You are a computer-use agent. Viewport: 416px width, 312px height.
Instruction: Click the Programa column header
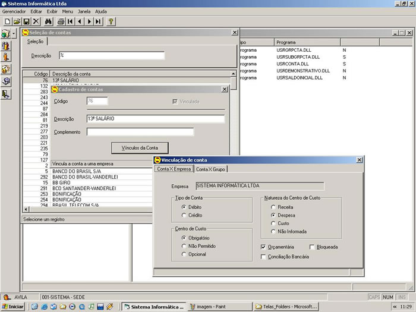click(307, 42)
